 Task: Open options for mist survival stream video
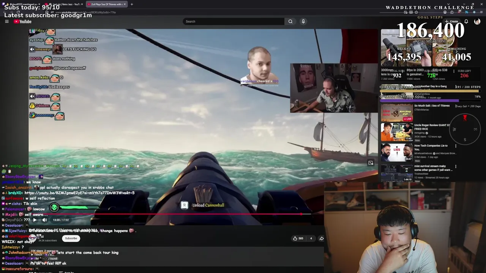[x=456, y=166]
